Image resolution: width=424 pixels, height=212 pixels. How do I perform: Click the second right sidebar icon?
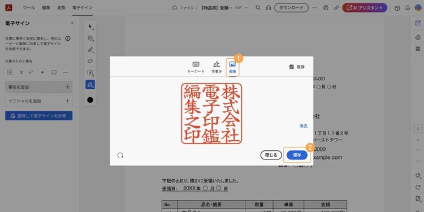[418, 37]
